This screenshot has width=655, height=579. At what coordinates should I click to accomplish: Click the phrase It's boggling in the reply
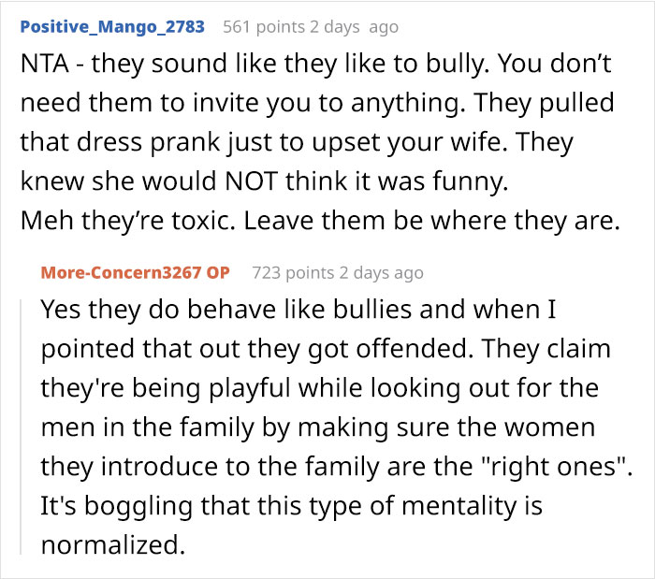pos(117,506)
